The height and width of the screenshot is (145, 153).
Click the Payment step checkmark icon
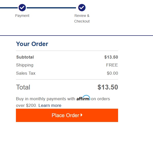(x=22, y=8)
